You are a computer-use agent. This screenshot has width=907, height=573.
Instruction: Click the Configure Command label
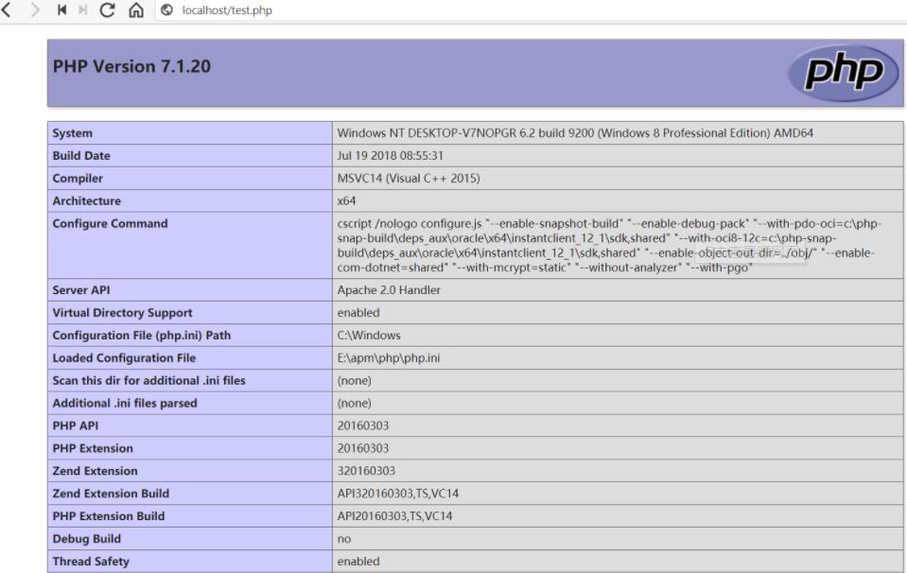point(110,223)
